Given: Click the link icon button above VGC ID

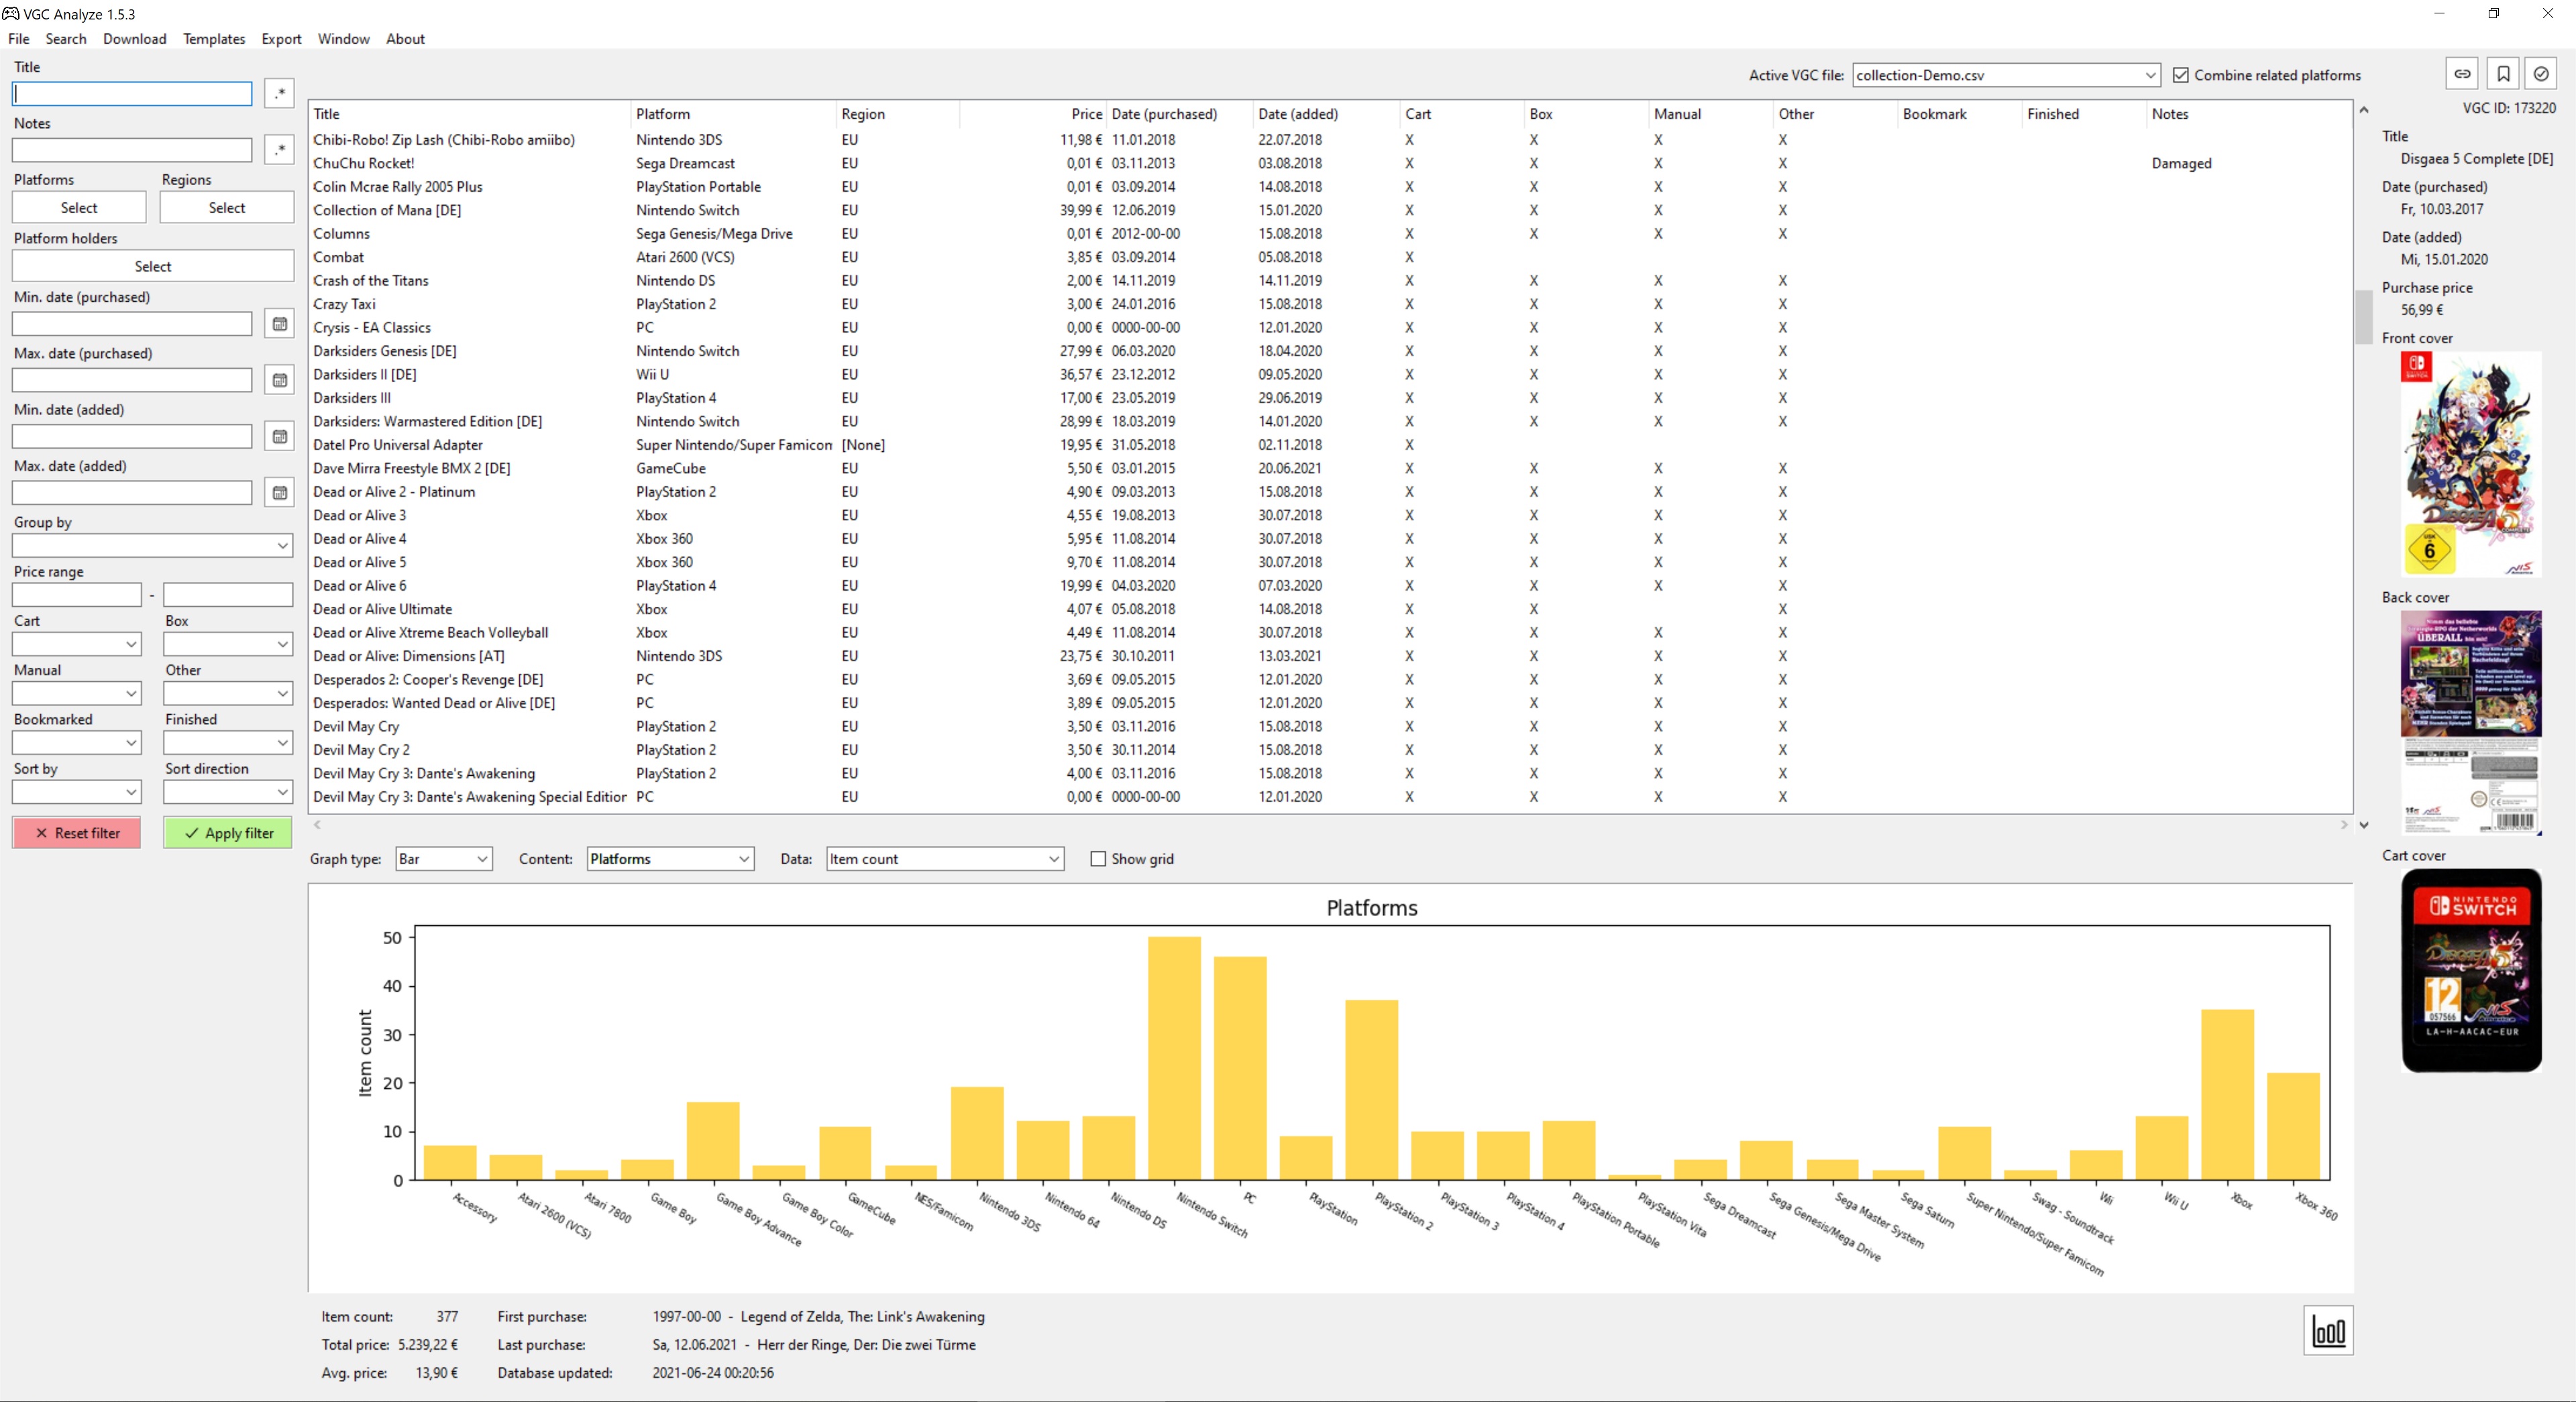Looking at the screenshot, I should pos(2462,74).
